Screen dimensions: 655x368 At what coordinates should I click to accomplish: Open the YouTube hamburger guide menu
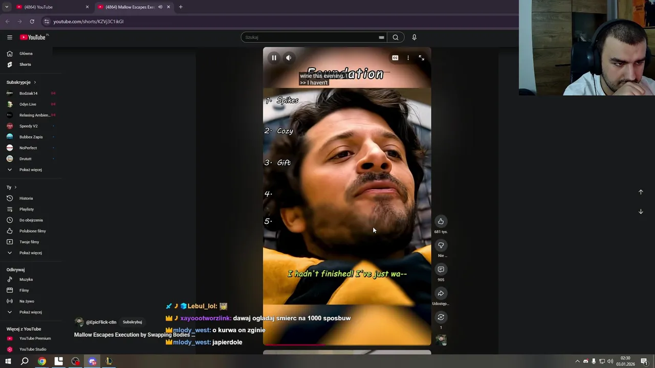coord(10,37)
